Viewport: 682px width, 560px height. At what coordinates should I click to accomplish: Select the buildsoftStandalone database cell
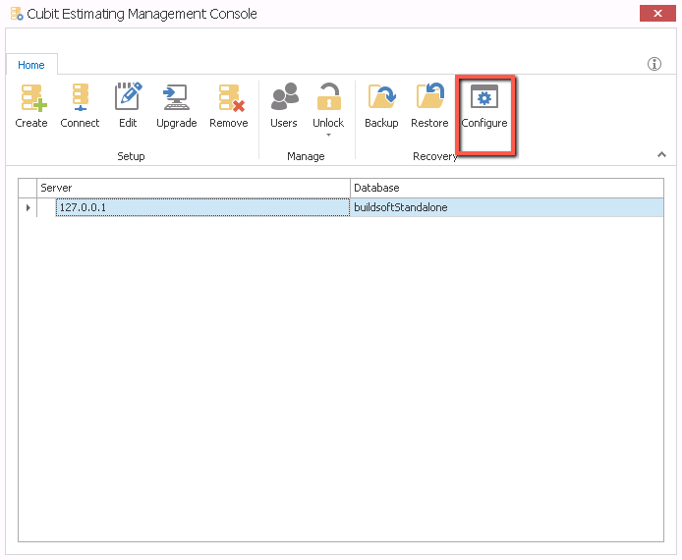coord(506,207)
